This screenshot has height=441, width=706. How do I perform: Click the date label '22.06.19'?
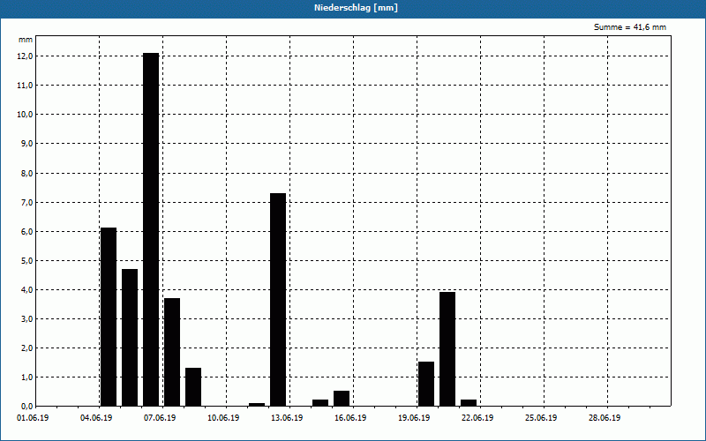click(477, 418)
